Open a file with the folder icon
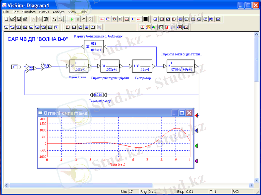Image resolution: width=261 pixels, height=195 pixels. click(x=13, y=19)
